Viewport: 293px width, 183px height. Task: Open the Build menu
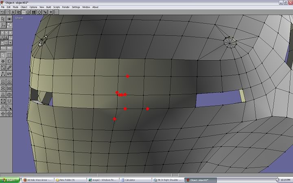[48, 7]
